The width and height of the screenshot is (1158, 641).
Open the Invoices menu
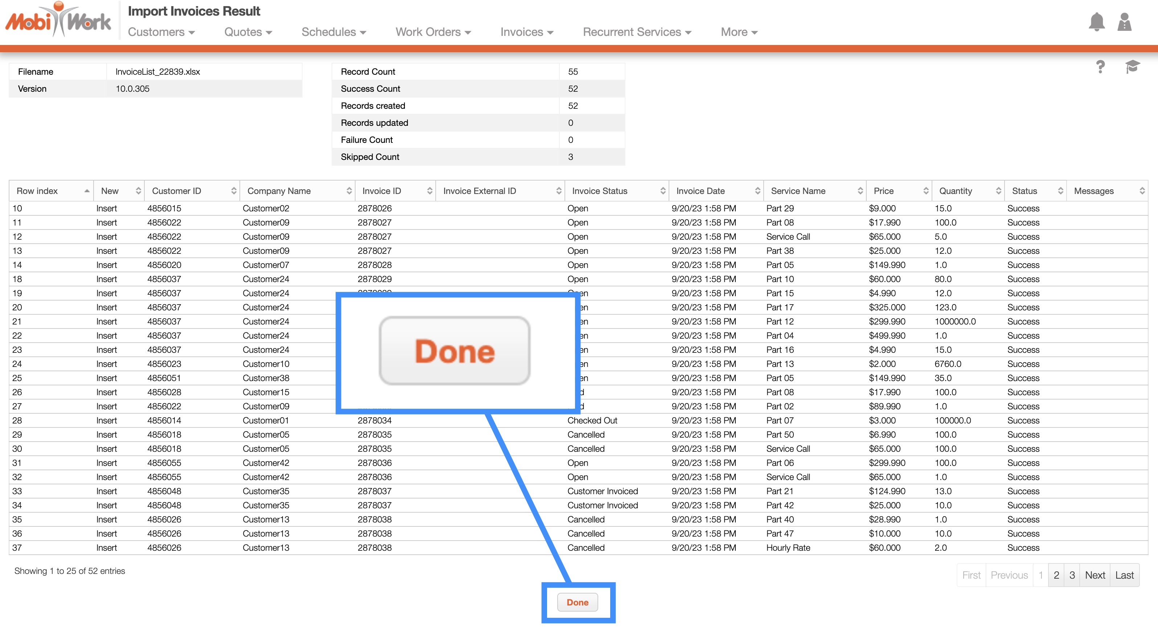526,32
